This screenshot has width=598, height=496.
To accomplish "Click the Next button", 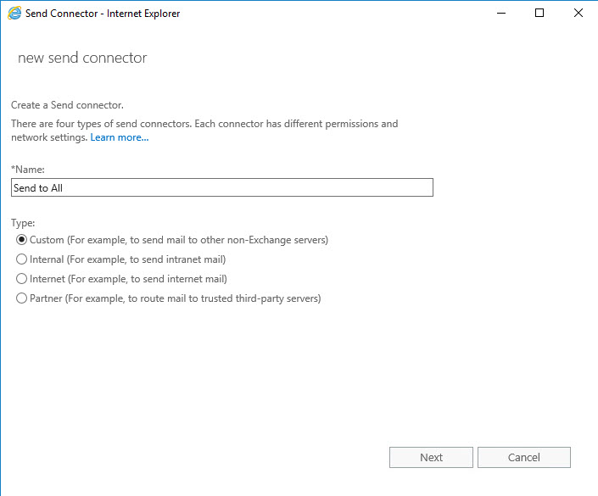I will (431, 457).
